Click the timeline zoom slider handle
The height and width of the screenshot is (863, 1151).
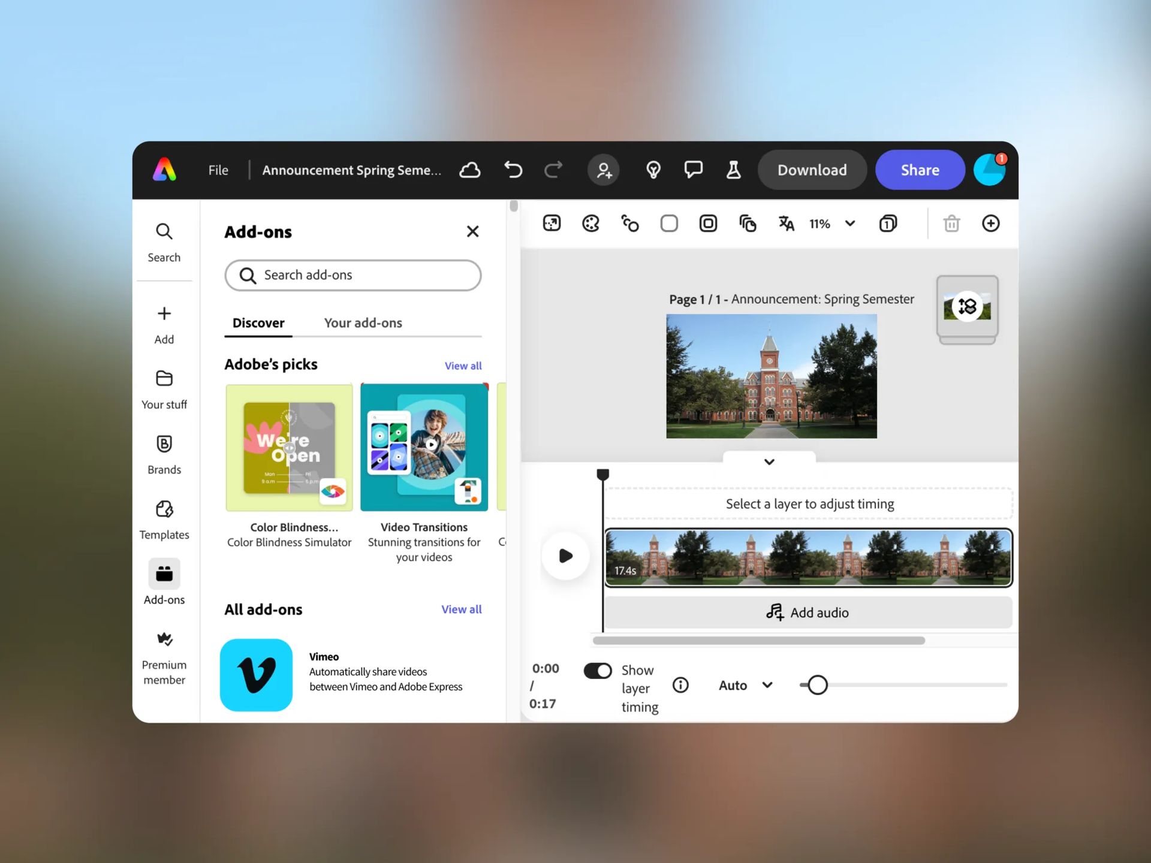[817, 685]
